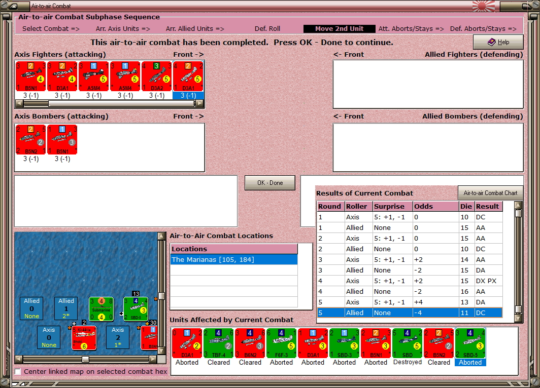Image resolution: width=540 pixels, height=388 pixels.
Task: Click the map's vertical scrollbar down arrow
Action: 161,351
